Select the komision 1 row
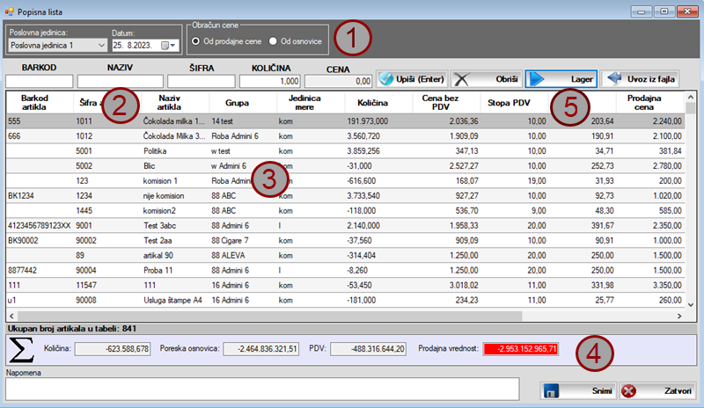The height and width of the screenshot is (408, 704). click(x=346, y=181)
